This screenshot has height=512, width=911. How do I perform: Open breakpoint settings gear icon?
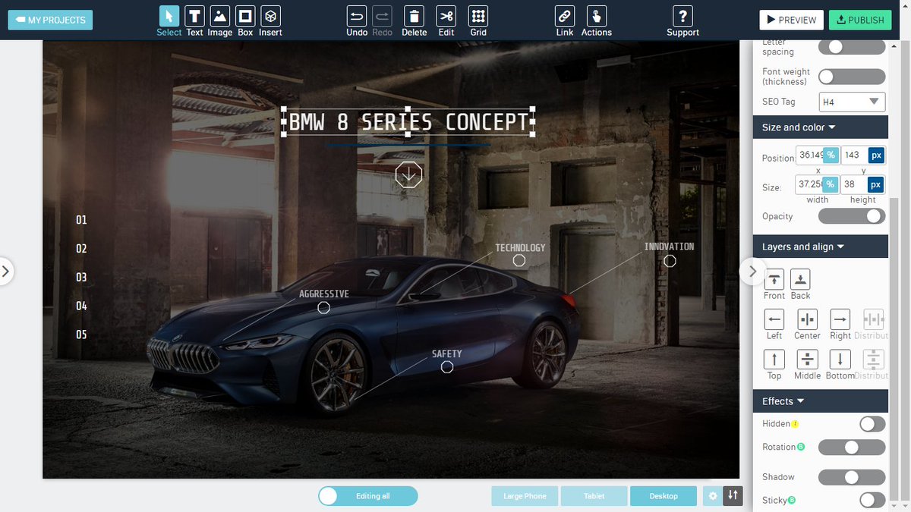click(712, 496)
